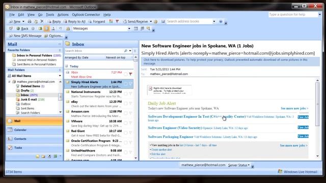
Task: Open the Categorize colored squares icon
Action: 111,21
